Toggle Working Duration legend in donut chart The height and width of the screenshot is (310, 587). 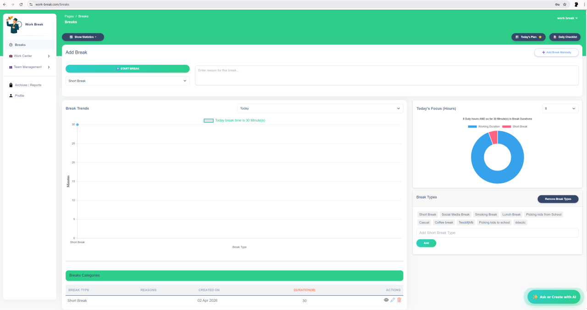coord(472,127)
